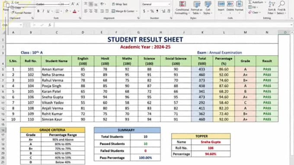294x165 pixels.
Task: Apply Comma Style format
Action: (157, 11)
